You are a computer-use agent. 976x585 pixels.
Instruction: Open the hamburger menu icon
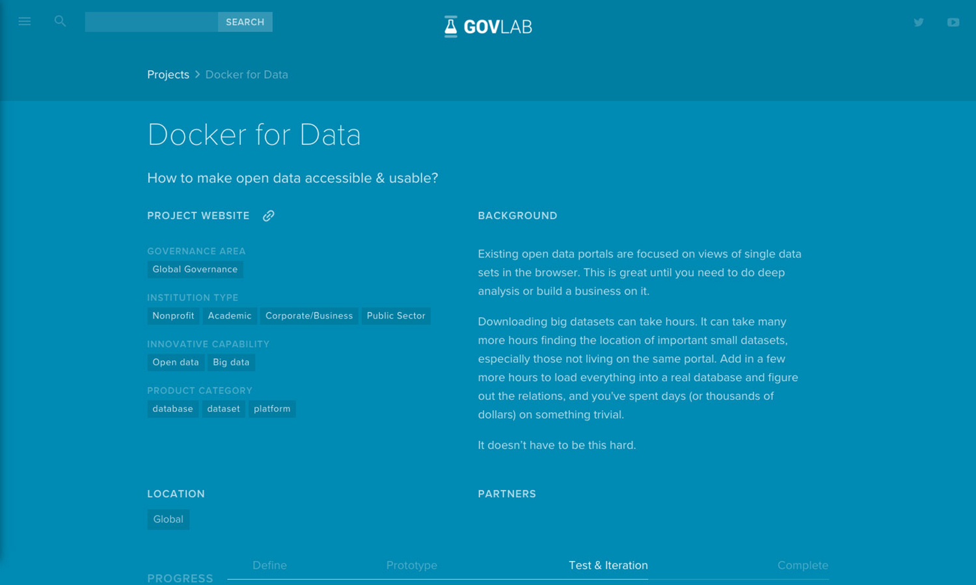(25, 21)
